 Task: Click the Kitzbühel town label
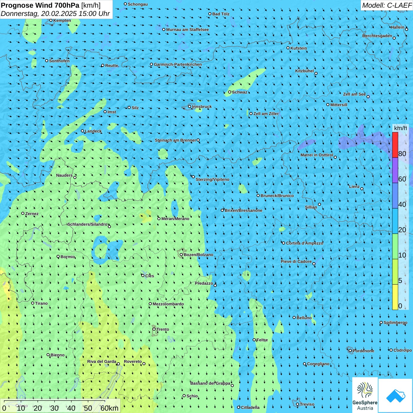pyautogui.click(x=304, y=71)
